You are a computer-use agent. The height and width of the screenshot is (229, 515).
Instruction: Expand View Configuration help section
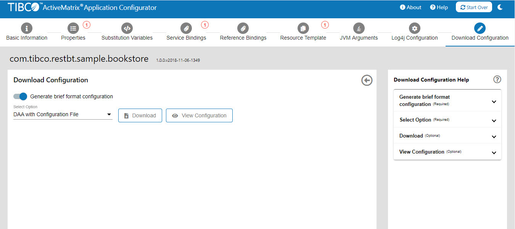[447, 152]
